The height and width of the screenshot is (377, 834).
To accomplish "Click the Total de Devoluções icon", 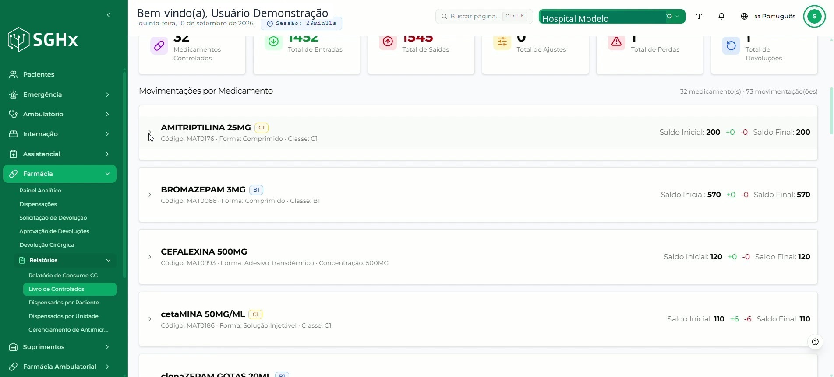I will pos(731,45).
